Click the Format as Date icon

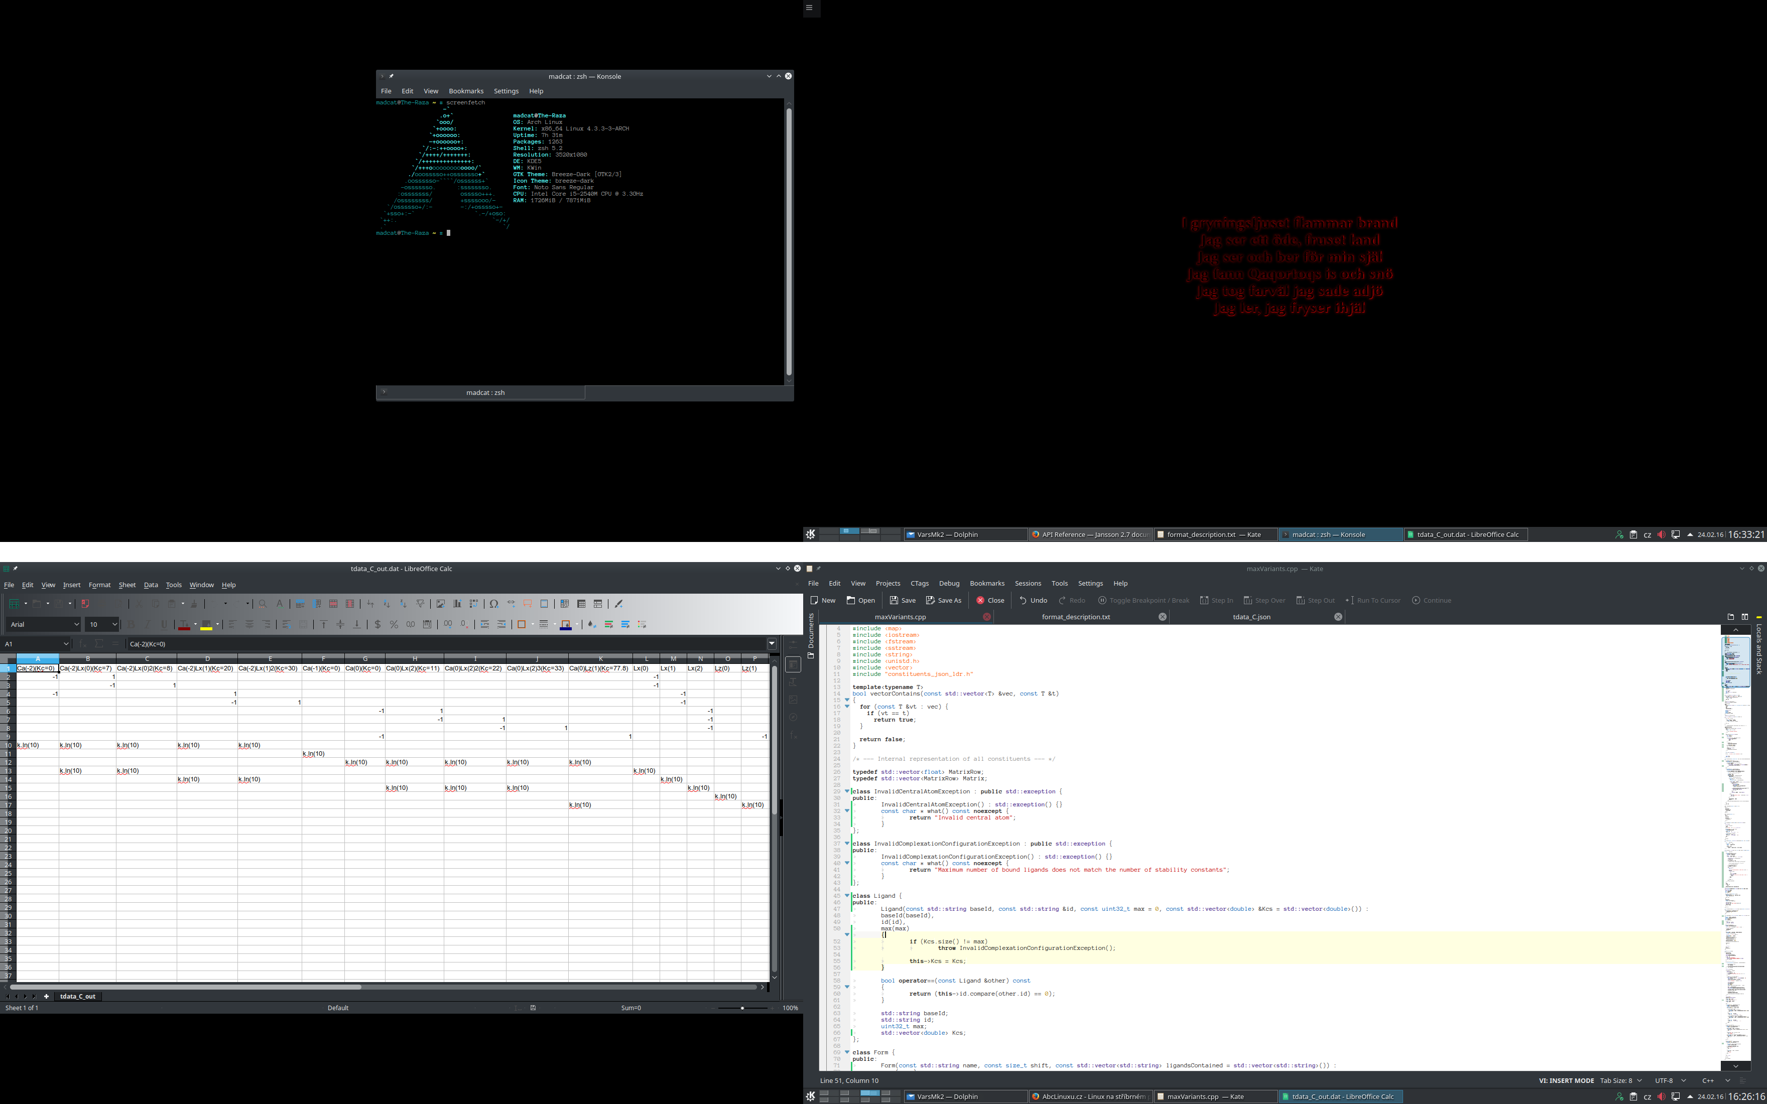tap(427, 624)
